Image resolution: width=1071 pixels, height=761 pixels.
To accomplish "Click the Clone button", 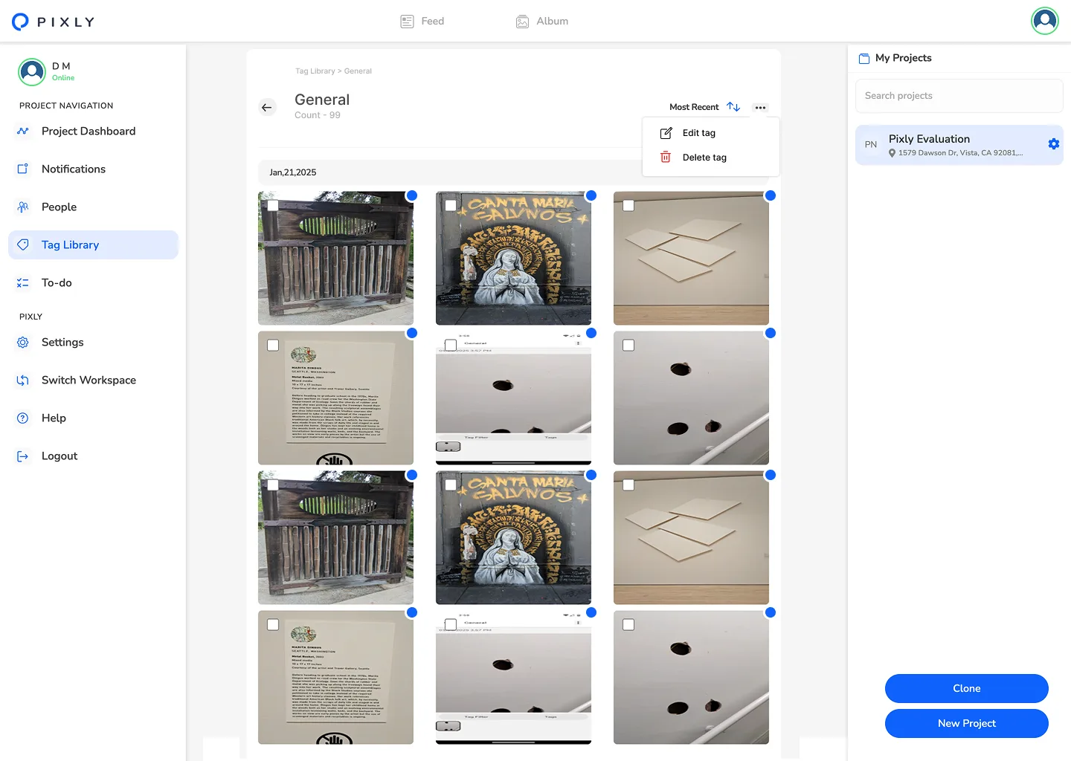I will click(x=967, y=689).
